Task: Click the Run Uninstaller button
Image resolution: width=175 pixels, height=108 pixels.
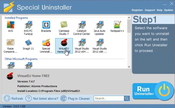Action: tap(153, 91)
